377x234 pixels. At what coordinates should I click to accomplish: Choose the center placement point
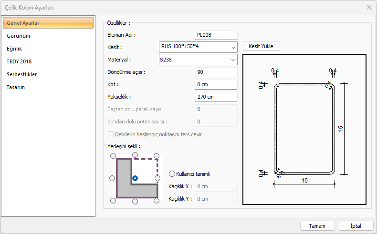(x=135, y=178)
